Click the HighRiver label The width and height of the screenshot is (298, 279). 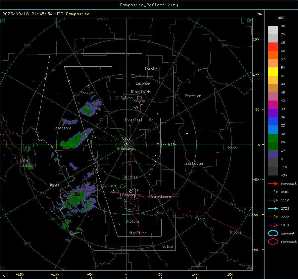click(137, 233)
